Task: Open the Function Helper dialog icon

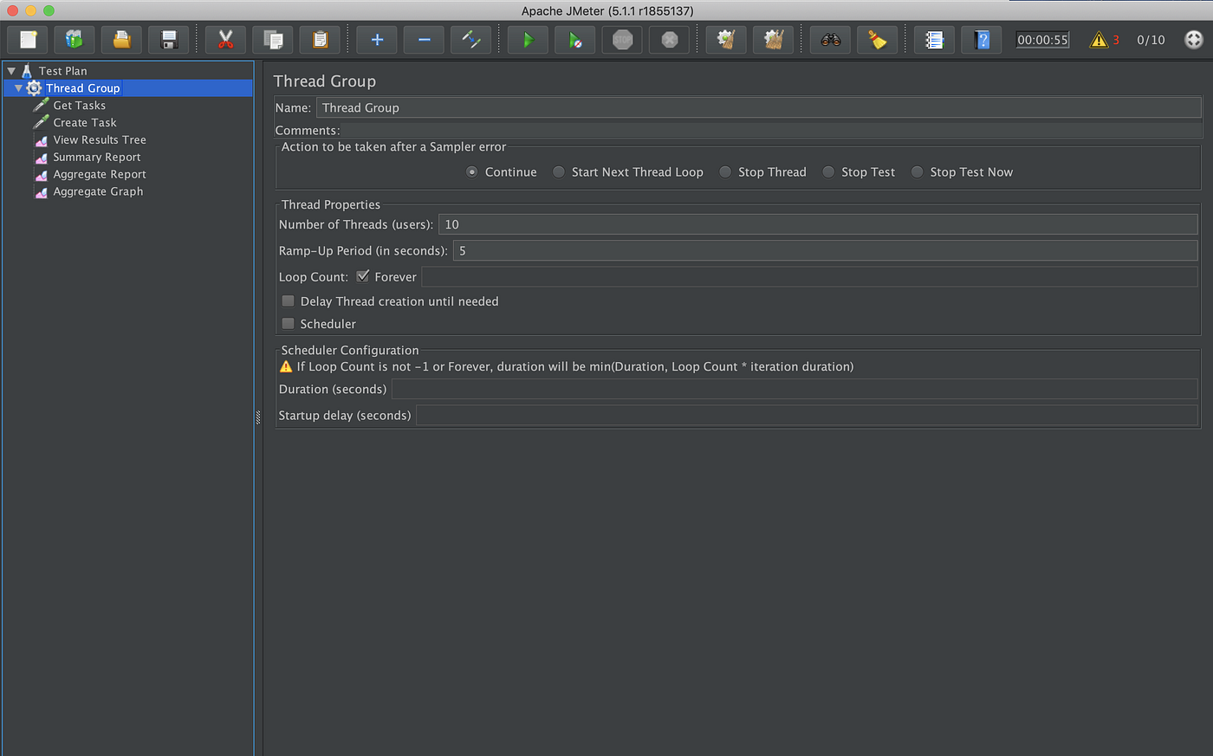Action: click(x=933, y=39)
